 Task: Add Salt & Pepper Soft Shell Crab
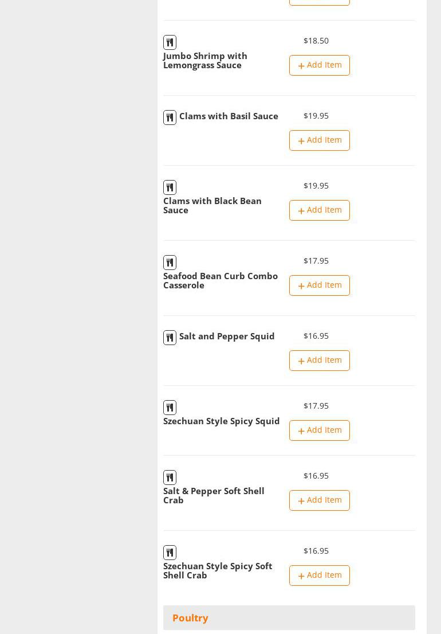tap(319, 500)
